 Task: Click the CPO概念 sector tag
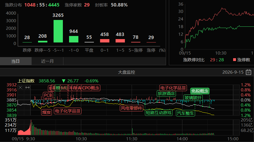click(x=90, y=88)
